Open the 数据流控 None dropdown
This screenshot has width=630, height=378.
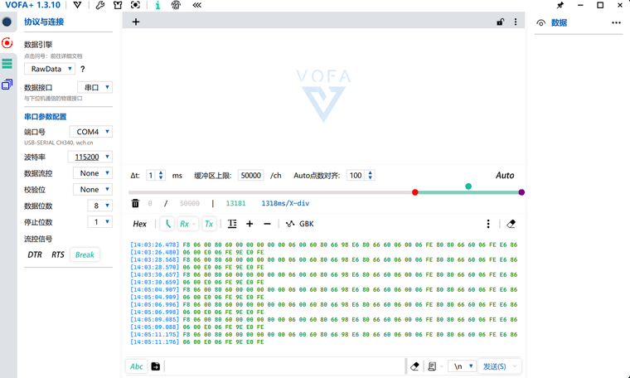pos(92,173)
